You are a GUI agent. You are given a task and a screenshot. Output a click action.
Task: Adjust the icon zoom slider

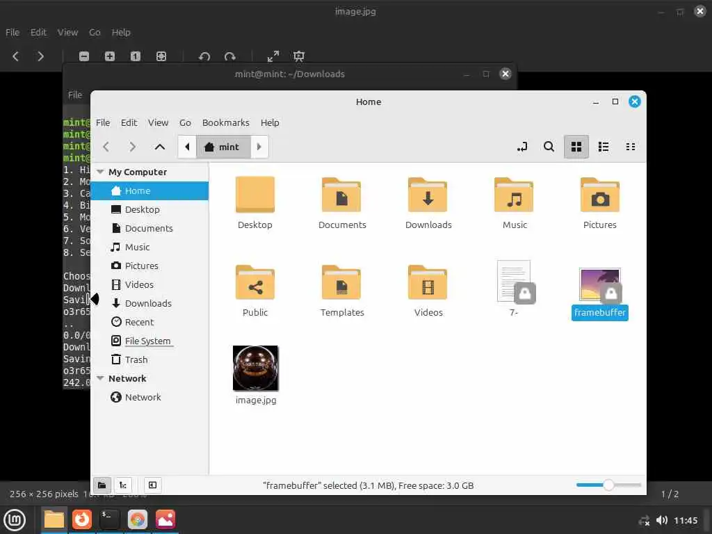coord(608,485)
